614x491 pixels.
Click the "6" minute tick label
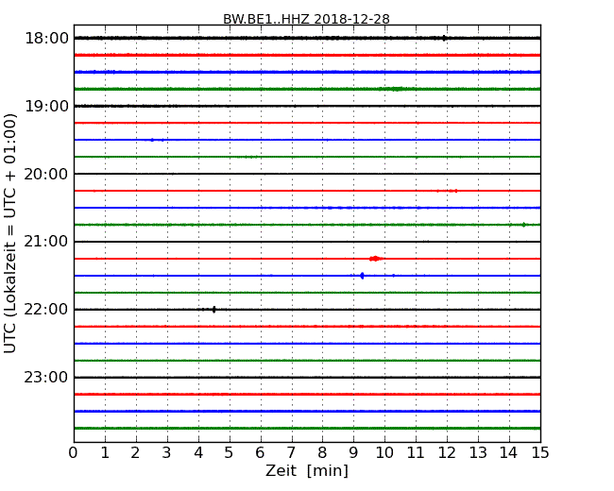tap(260, 453)
